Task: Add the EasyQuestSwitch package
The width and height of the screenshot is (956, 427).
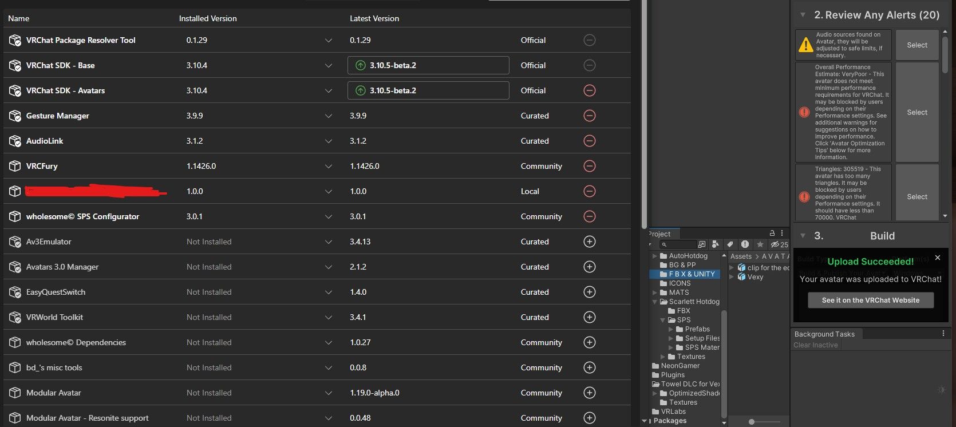Action: [x=590, y=292]
